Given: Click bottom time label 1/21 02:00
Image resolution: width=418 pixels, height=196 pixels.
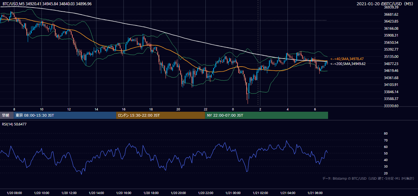Looking at the screenshot, I should pos(260,193).
